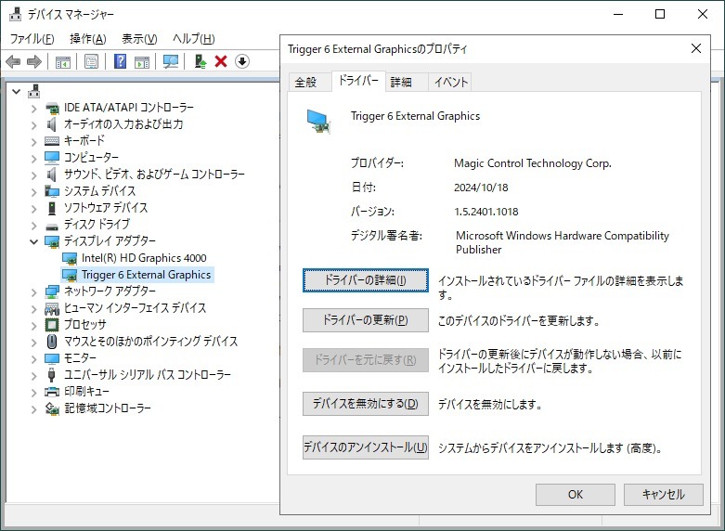The width and height of the screenshot is (725, 531).
Task: Expand the モニター node
Action: [x=33, y=358]
